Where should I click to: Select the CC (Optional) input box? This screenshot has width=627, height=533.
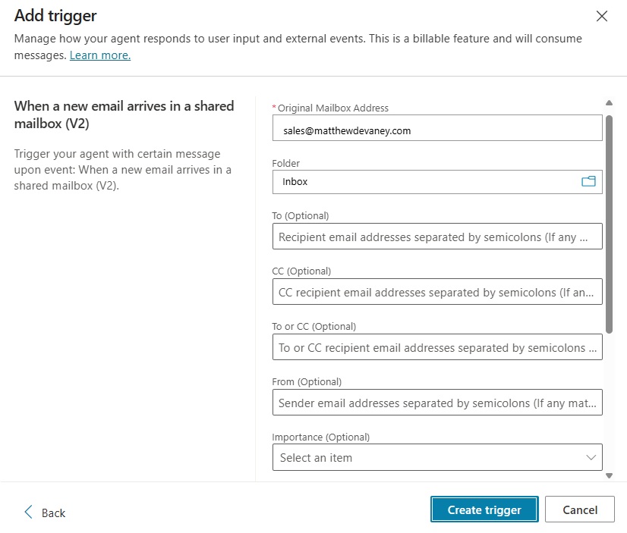click(x=436, y=292)
